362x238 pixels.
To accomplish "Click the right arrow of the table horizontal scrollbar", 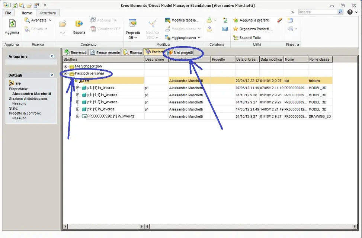I will pyautogui.click(x=355, y=226).
